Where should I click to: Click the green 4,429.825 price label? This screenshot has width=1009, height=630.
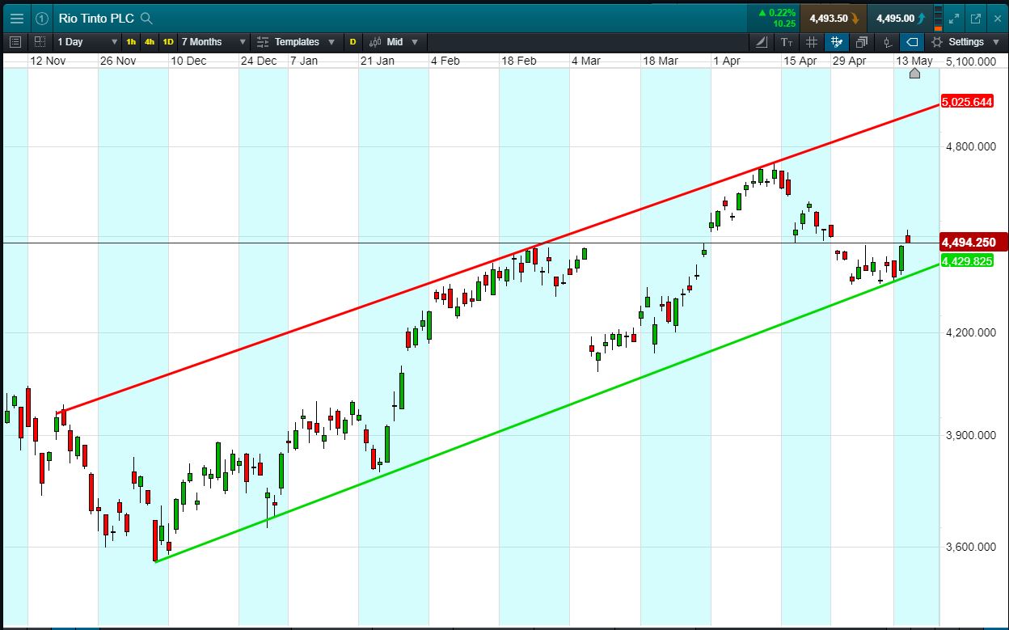pos(966,261)
